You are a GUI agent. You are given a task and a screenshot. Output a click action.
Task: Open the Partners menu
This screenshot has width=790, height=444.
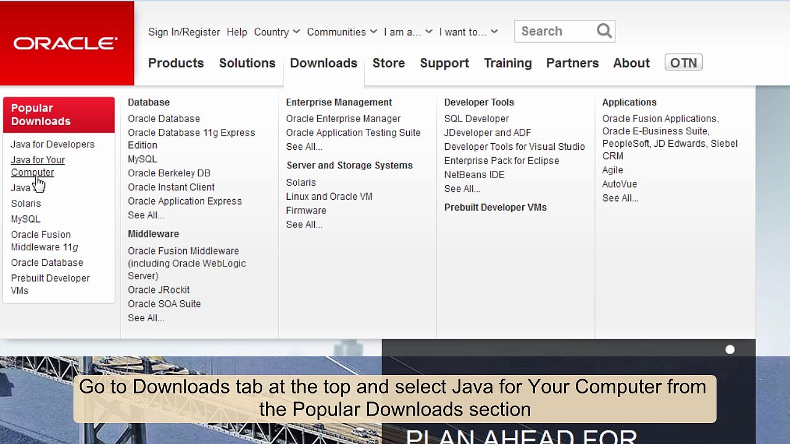tap(572, 63)
